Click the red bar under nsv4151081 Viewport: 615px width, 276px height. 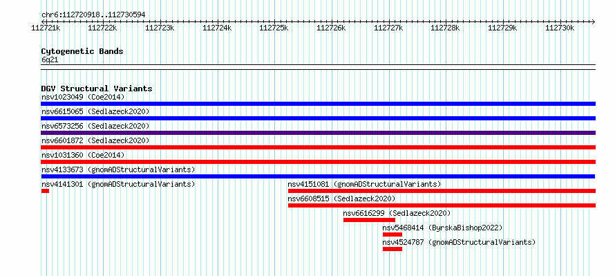[442, 191]
